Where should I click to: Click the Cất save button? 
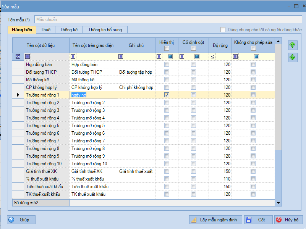258,220
